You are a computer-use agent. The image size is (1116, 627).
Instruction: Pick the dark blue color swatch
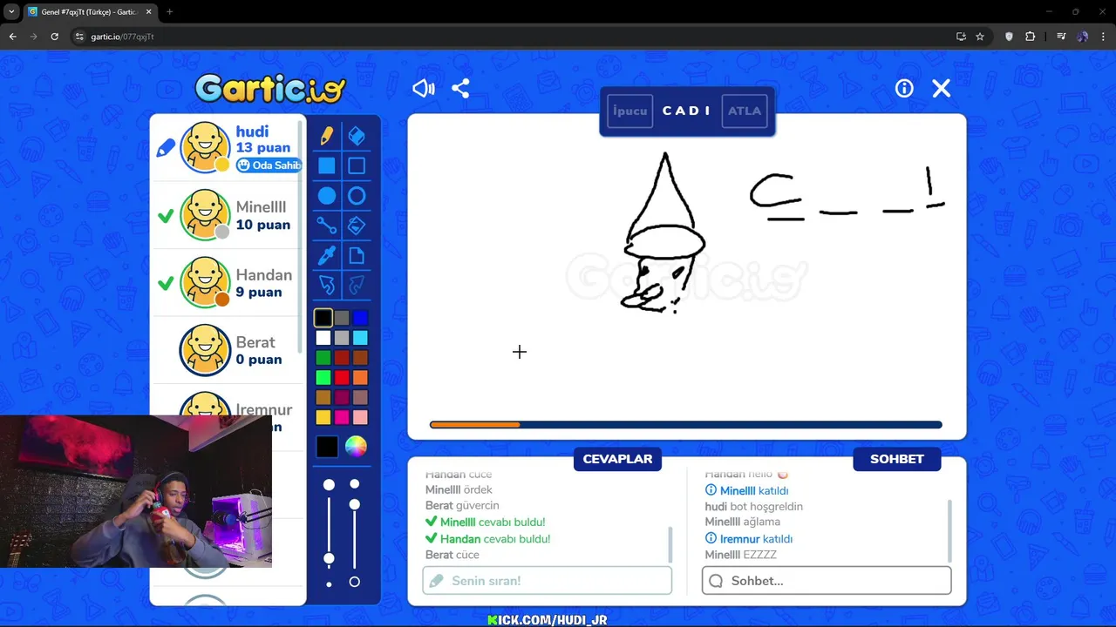[360, 318]
